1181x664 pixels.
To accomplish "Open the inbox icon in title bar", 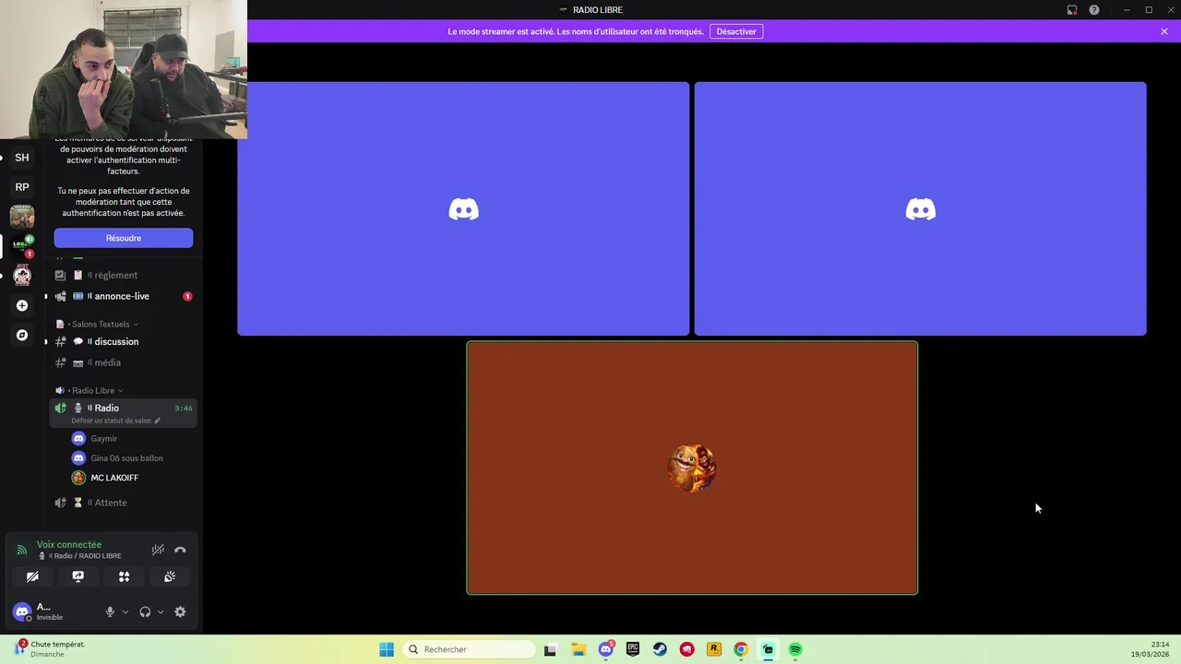I will 1072,10.
